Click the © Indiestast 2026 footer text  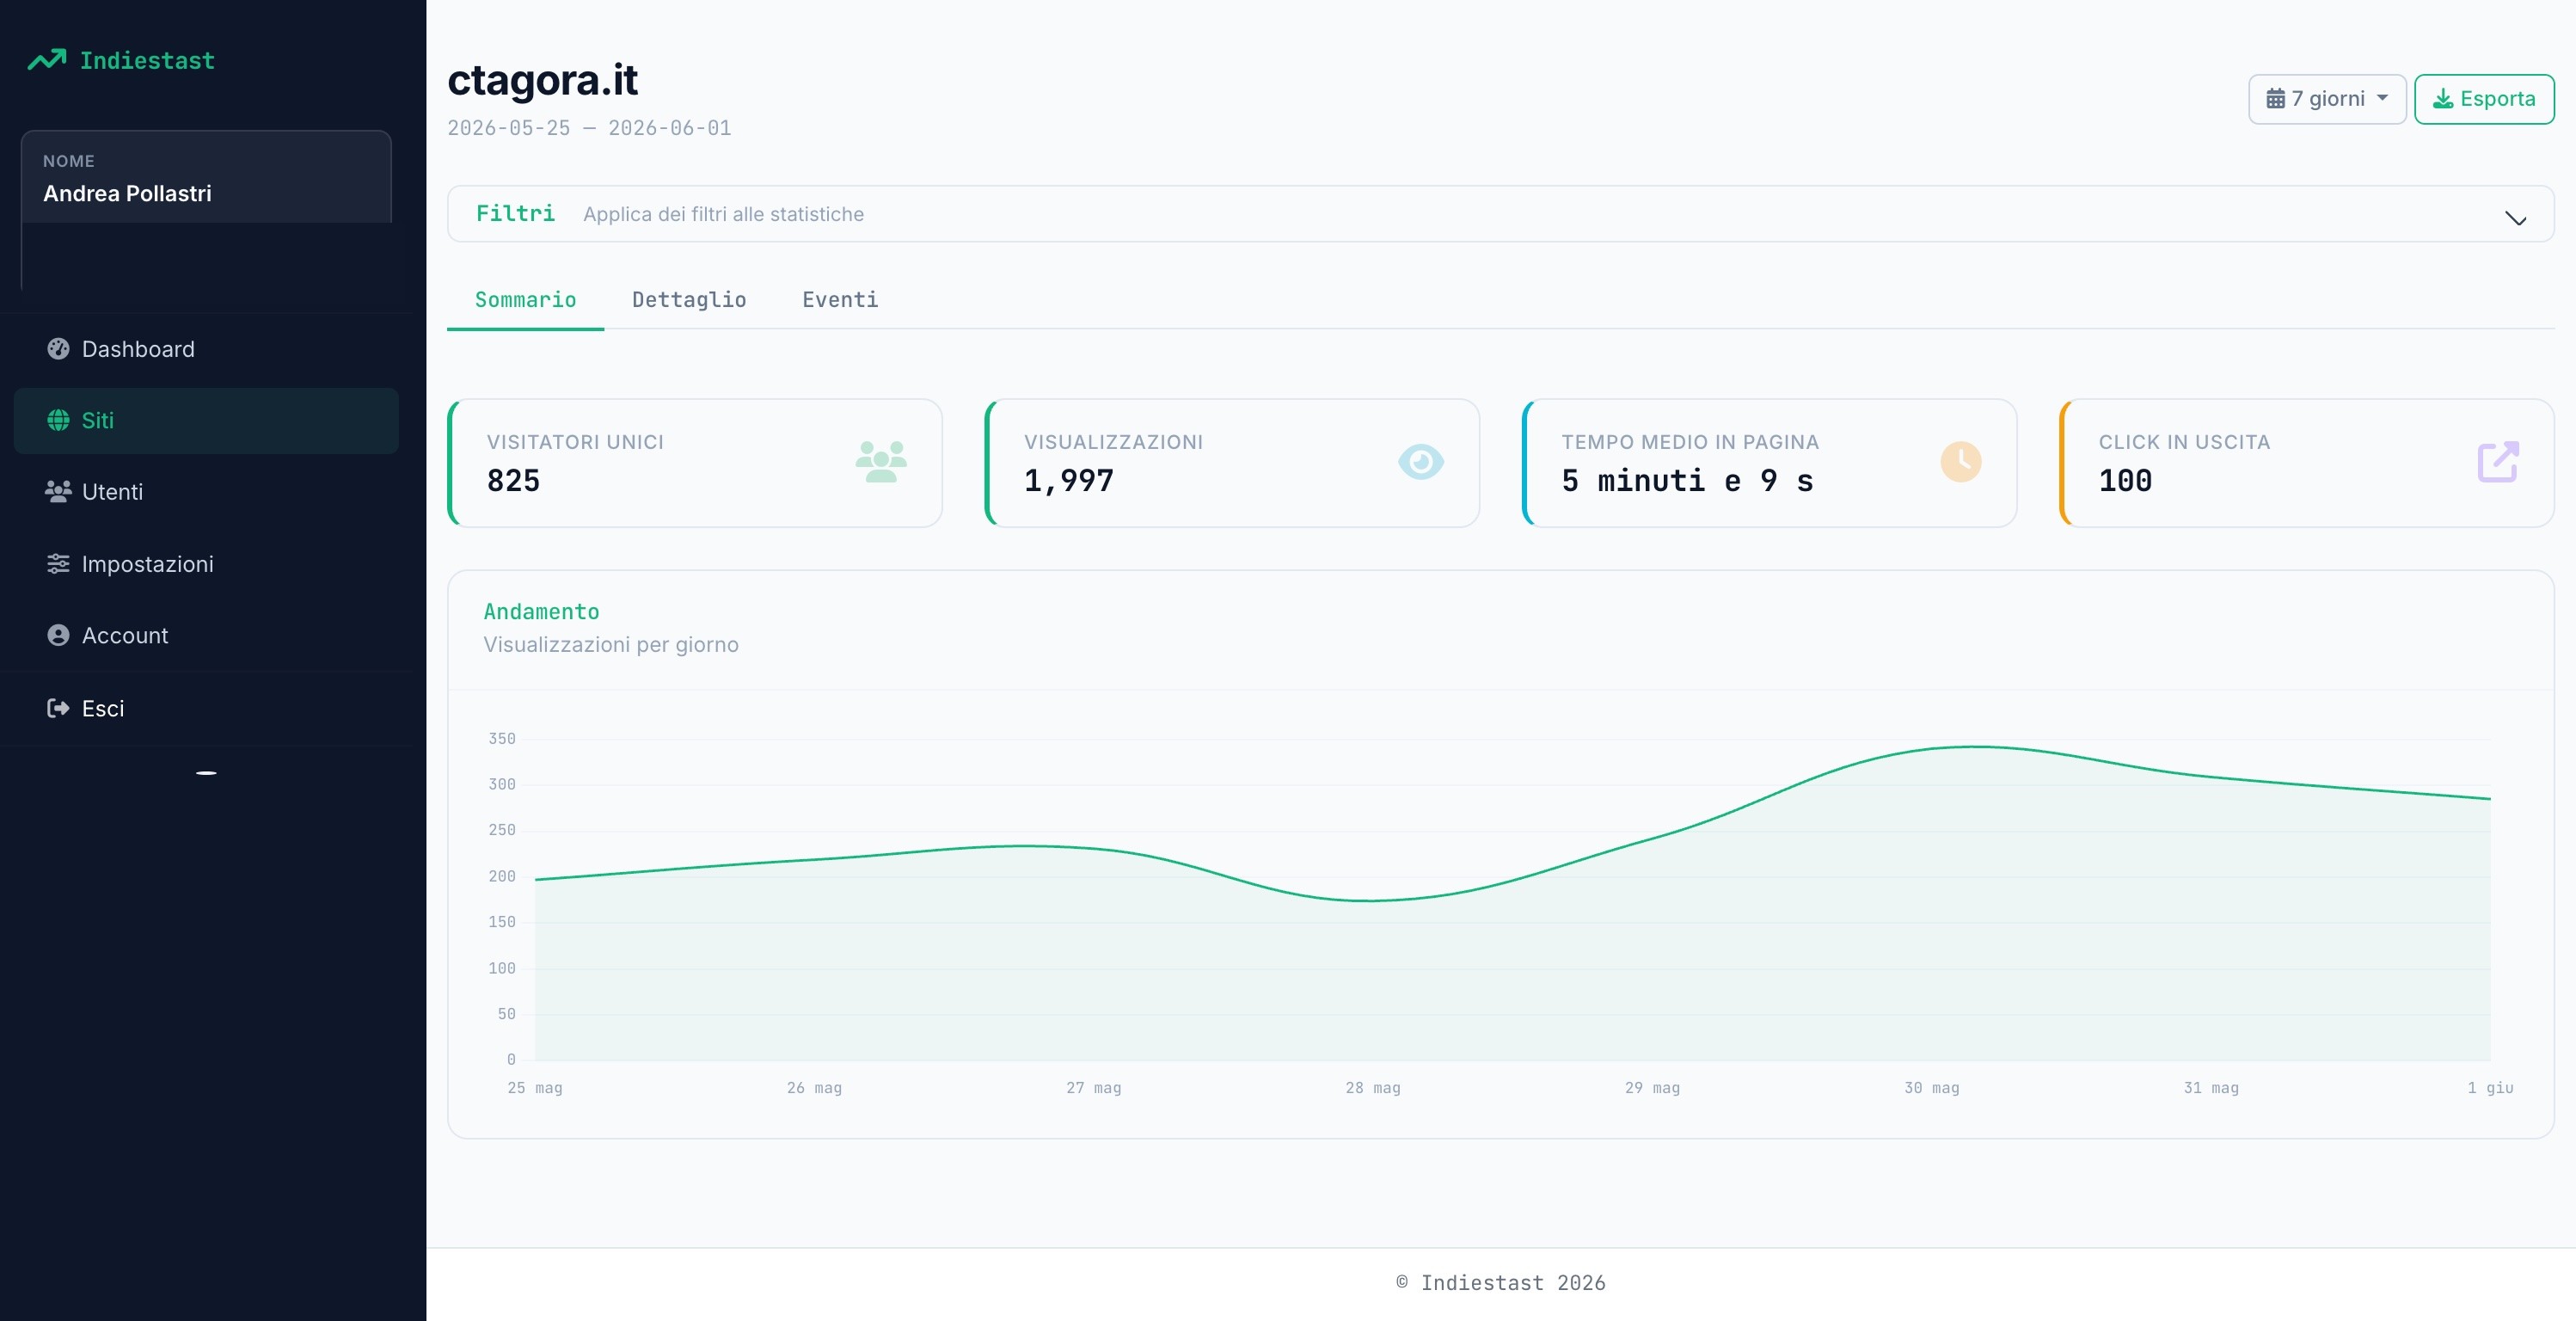pyautogui.click(x=1501, y=1282)
